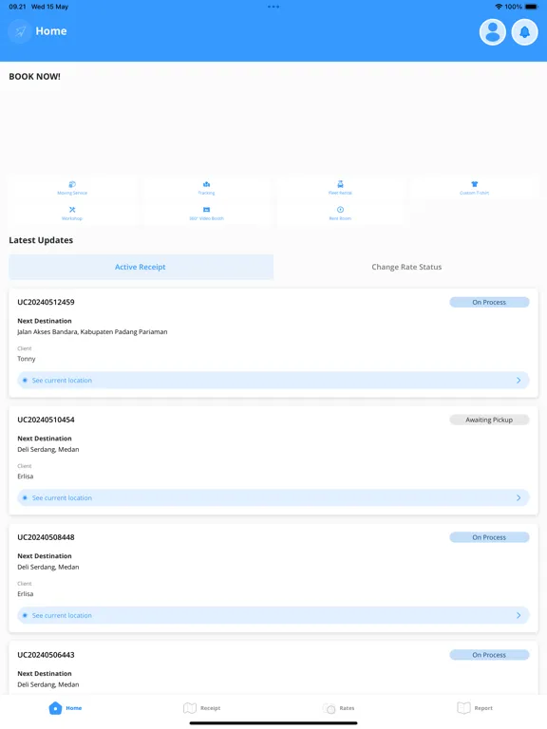Tap the Awaiting Pickup status badge
The height and width of the screenshot is (729, 547).
point(489,420)
